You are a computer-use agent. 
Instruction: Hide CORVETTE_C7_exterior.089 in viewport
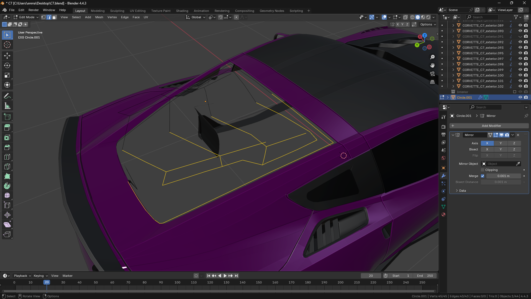click(x=520, y=25)
